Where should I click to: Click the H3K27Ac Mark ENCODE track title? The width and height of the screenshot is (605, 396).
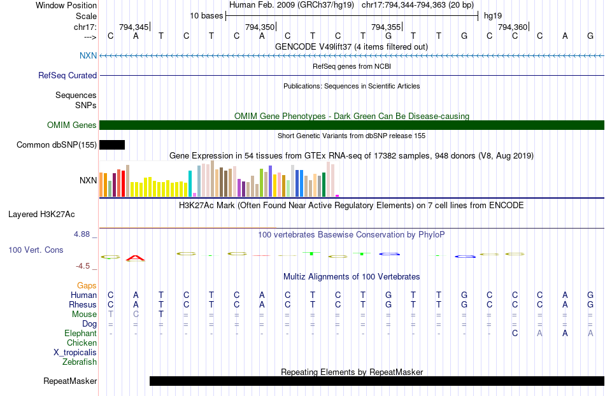[x=351, y=205]
